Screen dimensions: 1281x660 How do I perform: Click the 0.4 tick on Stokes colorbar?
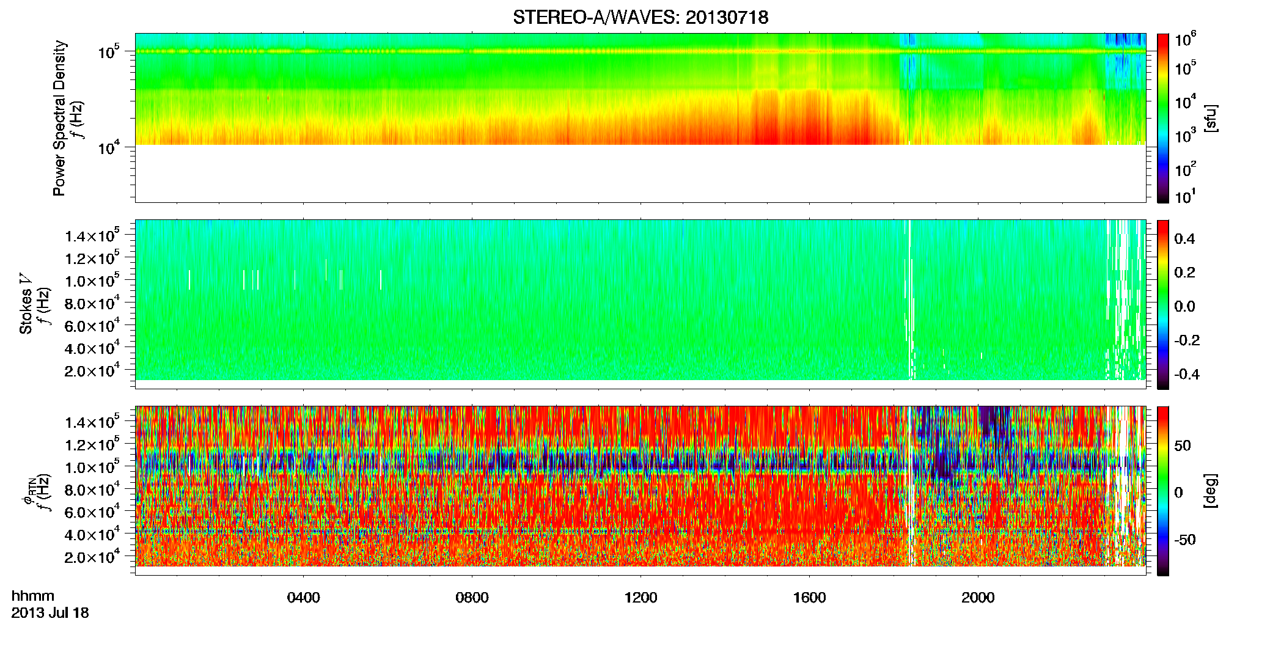click(x=1184, y=239)
